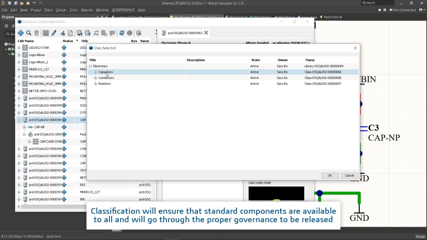The height and width of the screenshot is (240, 427).
Task: Click the Home icon near Not Connected
Action: click(x=379, y=10)
